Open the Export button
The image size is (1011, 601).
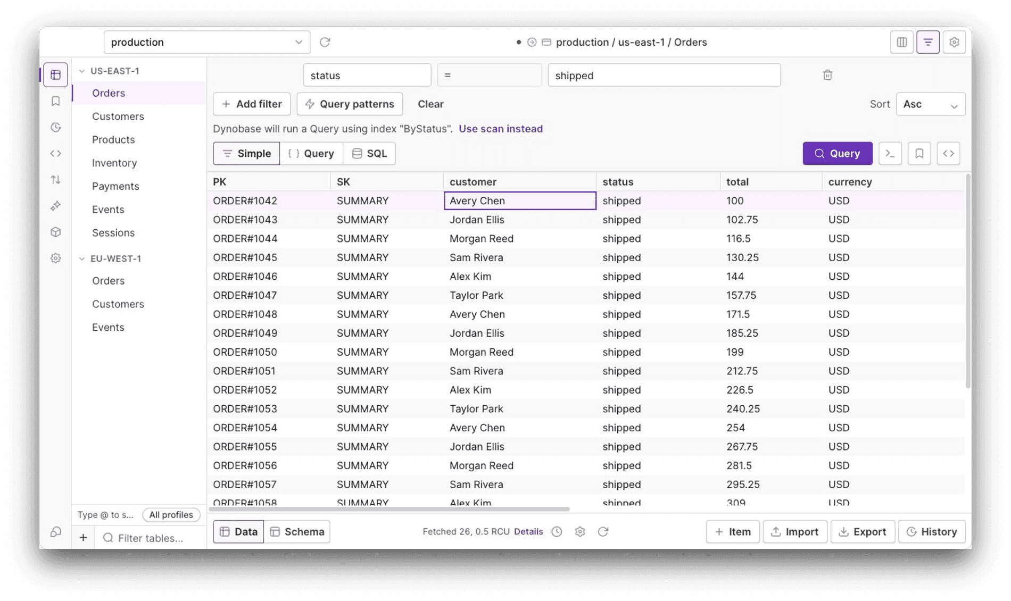tap(863, 531)
